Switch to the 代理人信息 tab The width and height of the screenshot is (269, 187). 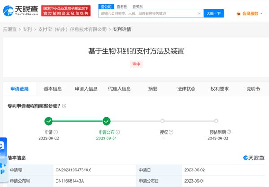point(120,89)
